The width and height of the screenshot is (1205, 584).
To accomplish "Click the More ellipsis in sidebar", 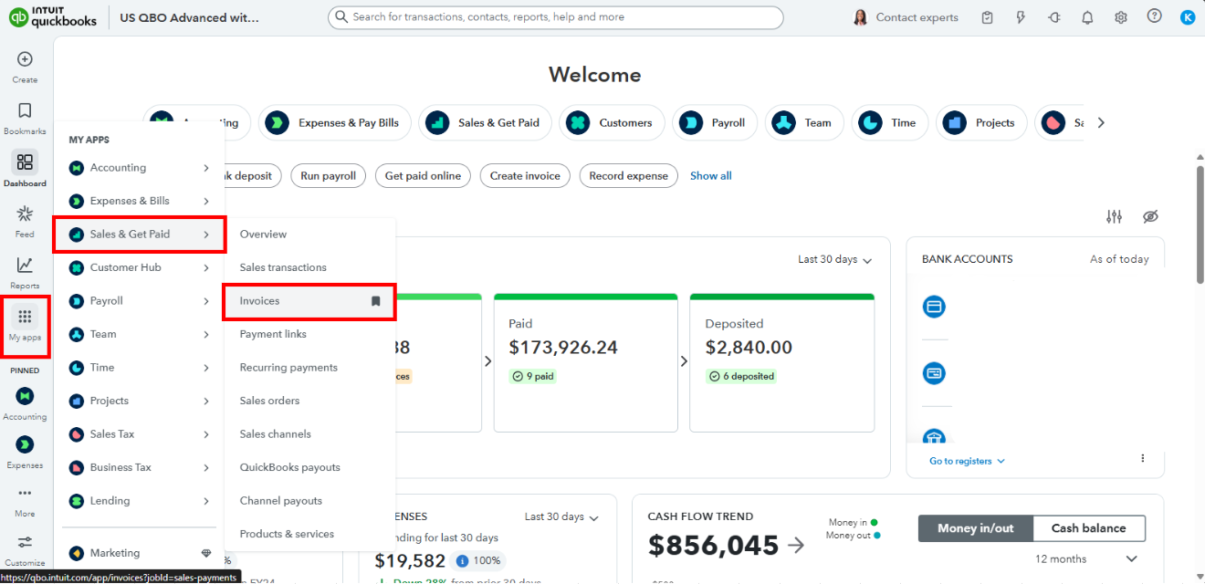I will coord(25,494).
